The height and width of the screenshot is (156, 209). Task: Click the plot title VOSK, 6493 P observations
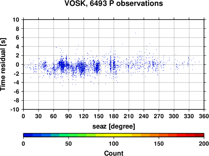pyautogui.click(x=114, y=3)
